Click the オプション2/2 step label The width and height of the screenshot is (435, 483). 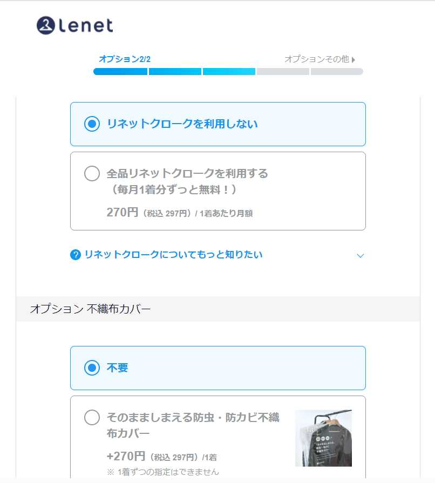pyautogui.click(x=125, y=59)
